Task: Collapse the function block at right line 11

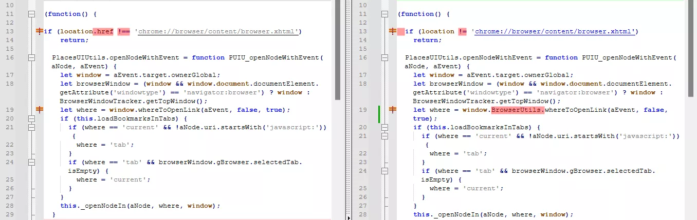Action: click(x=385, y=14)
